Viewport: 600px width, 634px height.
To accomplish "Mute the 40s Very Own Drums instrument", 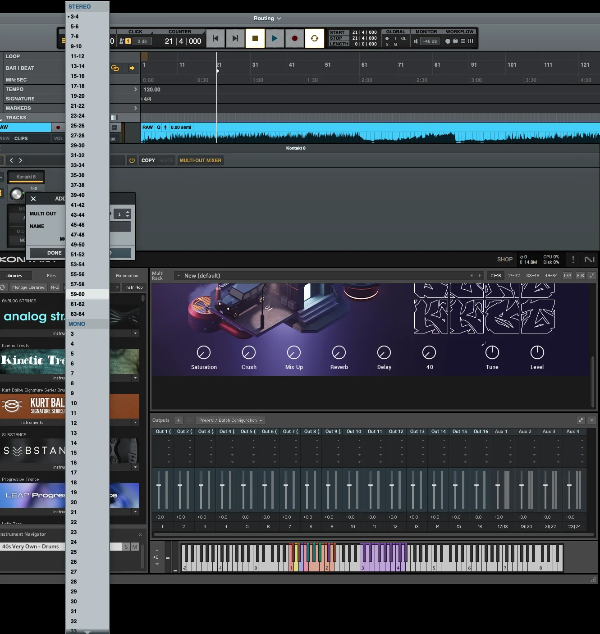I will click(135, 547).
